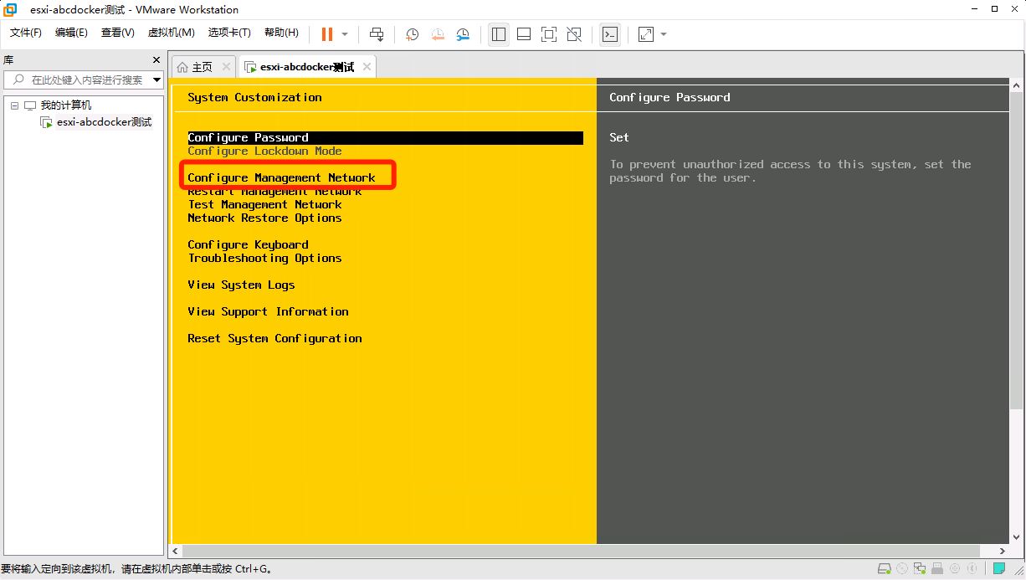This screenshot has width=1026, height=580.
Task: Switch to full screen mode
Action: (549, 34)
